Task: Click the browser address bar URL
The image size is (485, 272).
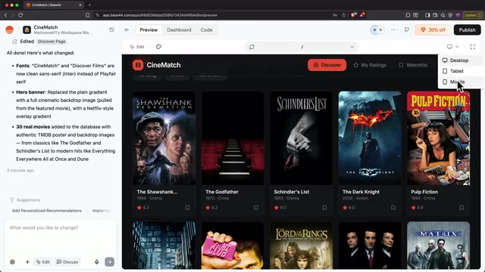Action: 160,15
